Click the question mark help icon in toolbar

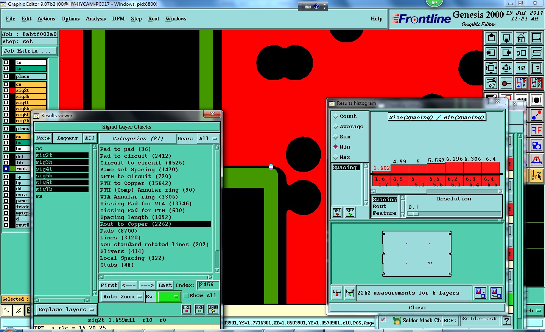537,68
